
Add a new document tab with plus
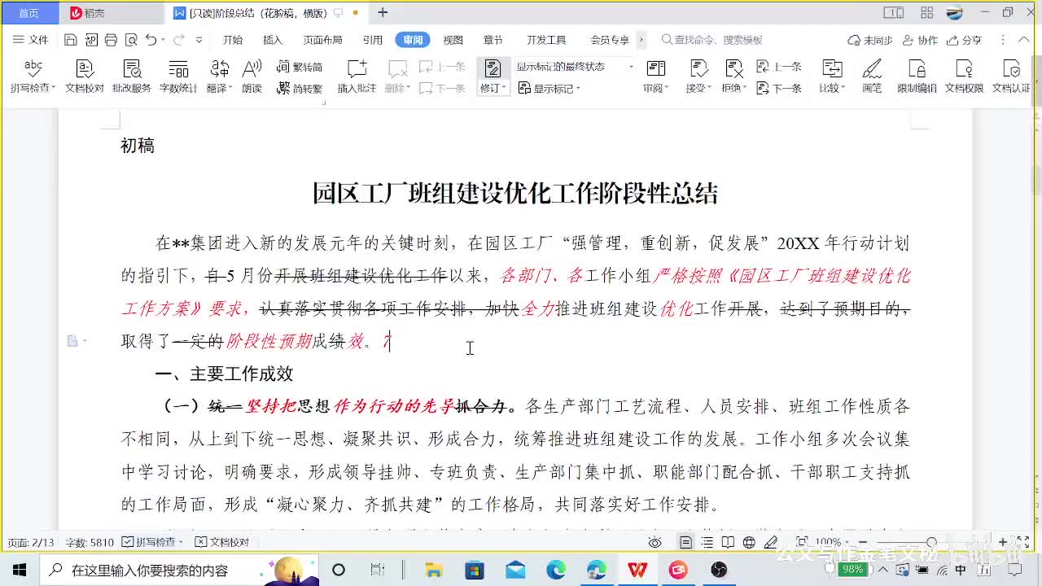pos(383,12)
